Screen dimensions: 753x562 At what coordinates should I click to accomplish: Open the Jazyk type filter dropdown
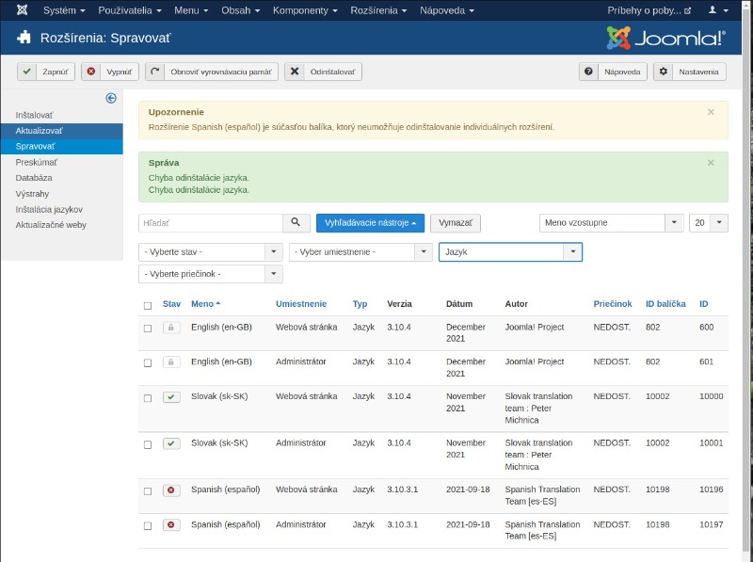(x=510, y=251)
